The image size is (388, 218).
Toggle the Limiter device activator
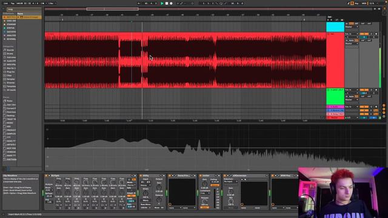click(201, 176)
